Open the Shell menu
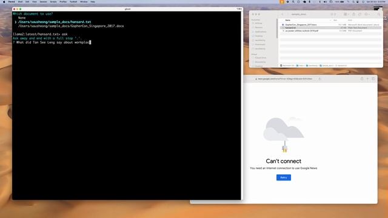 pos(20,2)
